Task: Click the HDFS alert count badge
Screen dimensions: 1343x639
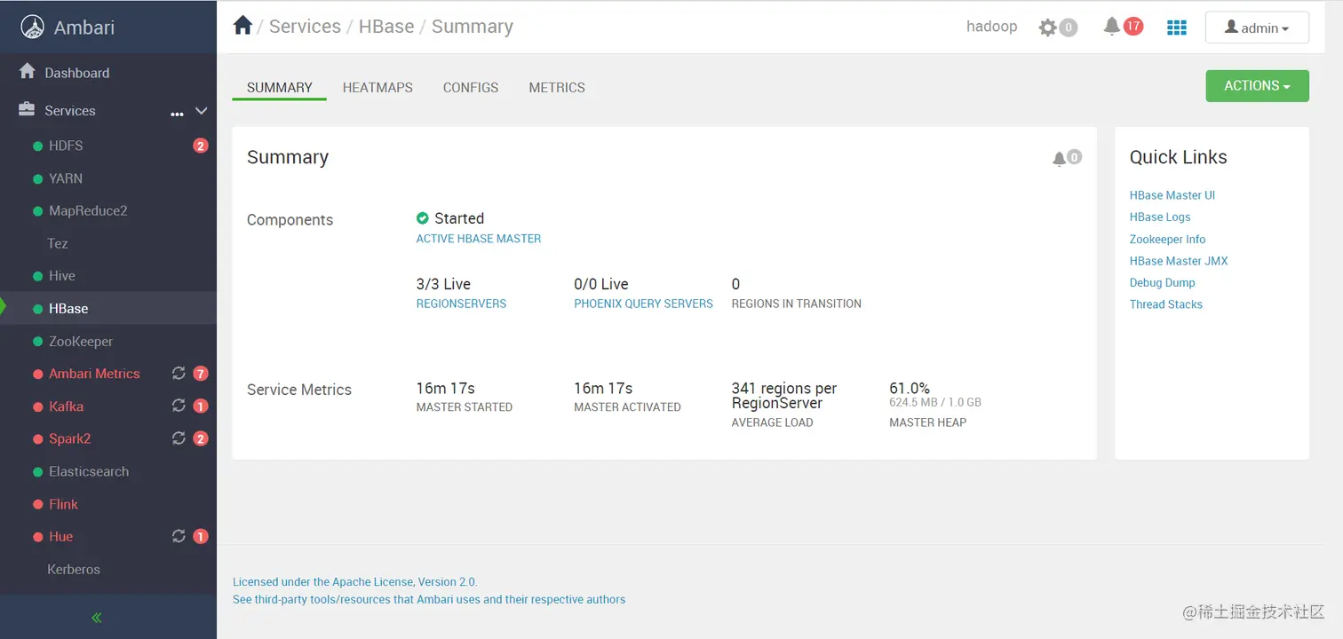Action: (x=201, y=146)
